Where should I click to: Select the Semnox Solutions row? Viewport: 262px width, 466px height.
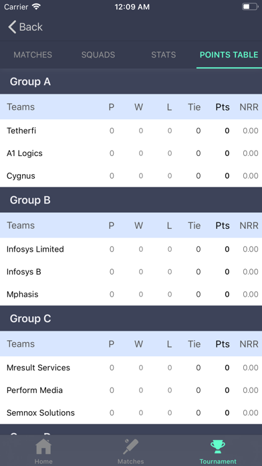click(131, 413)
